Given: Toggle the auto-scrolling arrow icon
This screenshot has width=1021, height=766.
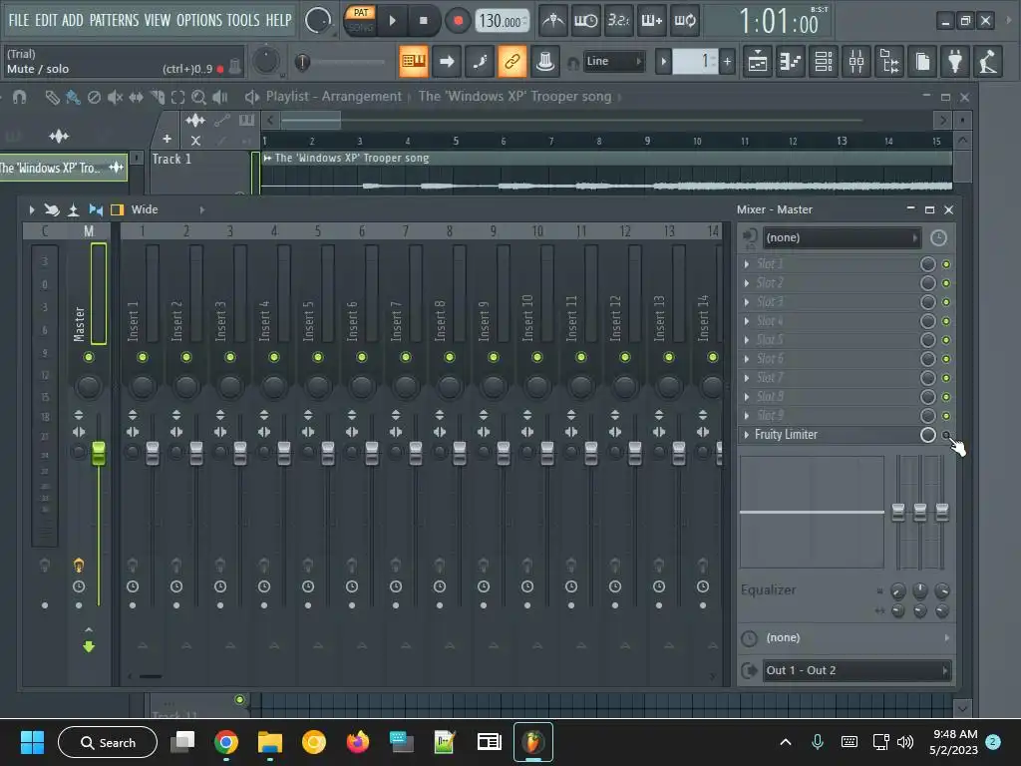Looking at the screenshot, I should pyautogui.click(x=447, y=61).
